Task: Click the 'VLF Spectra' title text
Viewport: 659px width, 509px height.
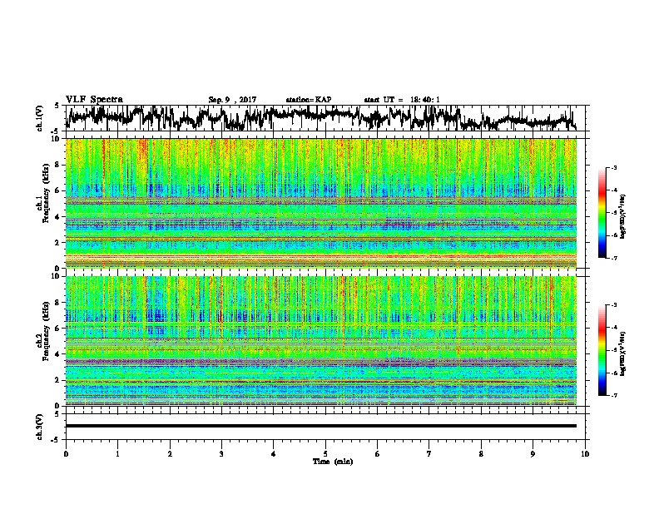Action: click(x=94, y=99)
